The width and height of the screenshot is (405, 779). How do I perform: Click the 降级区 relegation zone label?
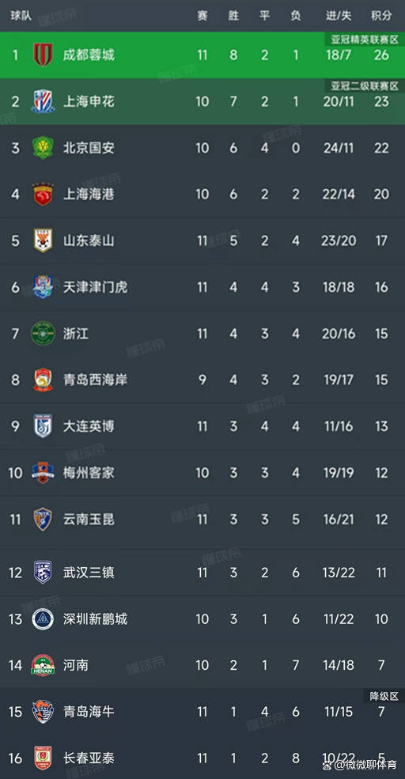pyautogui.click(x=384, y=696)
